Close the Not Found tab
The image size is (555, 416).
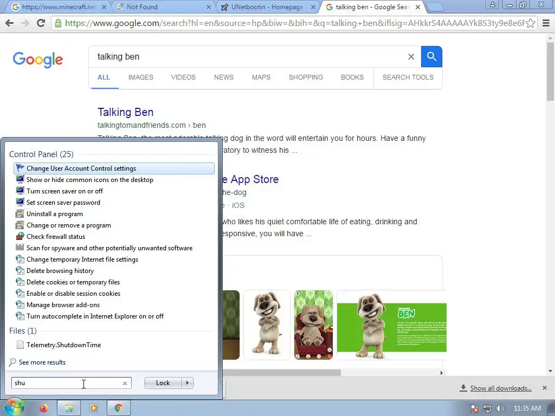[x=209, y=7]
